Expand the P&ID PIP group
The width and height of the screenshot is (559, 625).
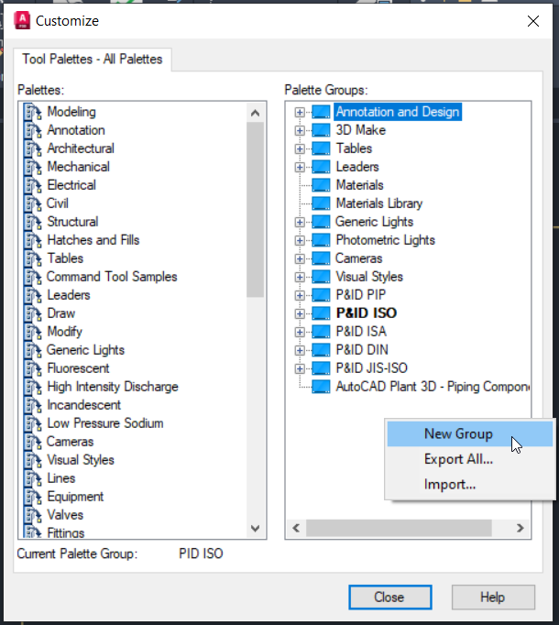(x=300, y=296)
